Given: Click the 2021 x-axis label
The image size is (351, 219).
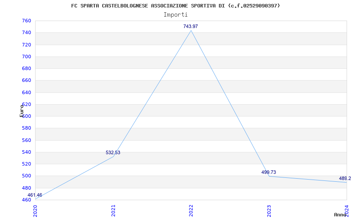Looking at the screenshot, I should 113,211.
